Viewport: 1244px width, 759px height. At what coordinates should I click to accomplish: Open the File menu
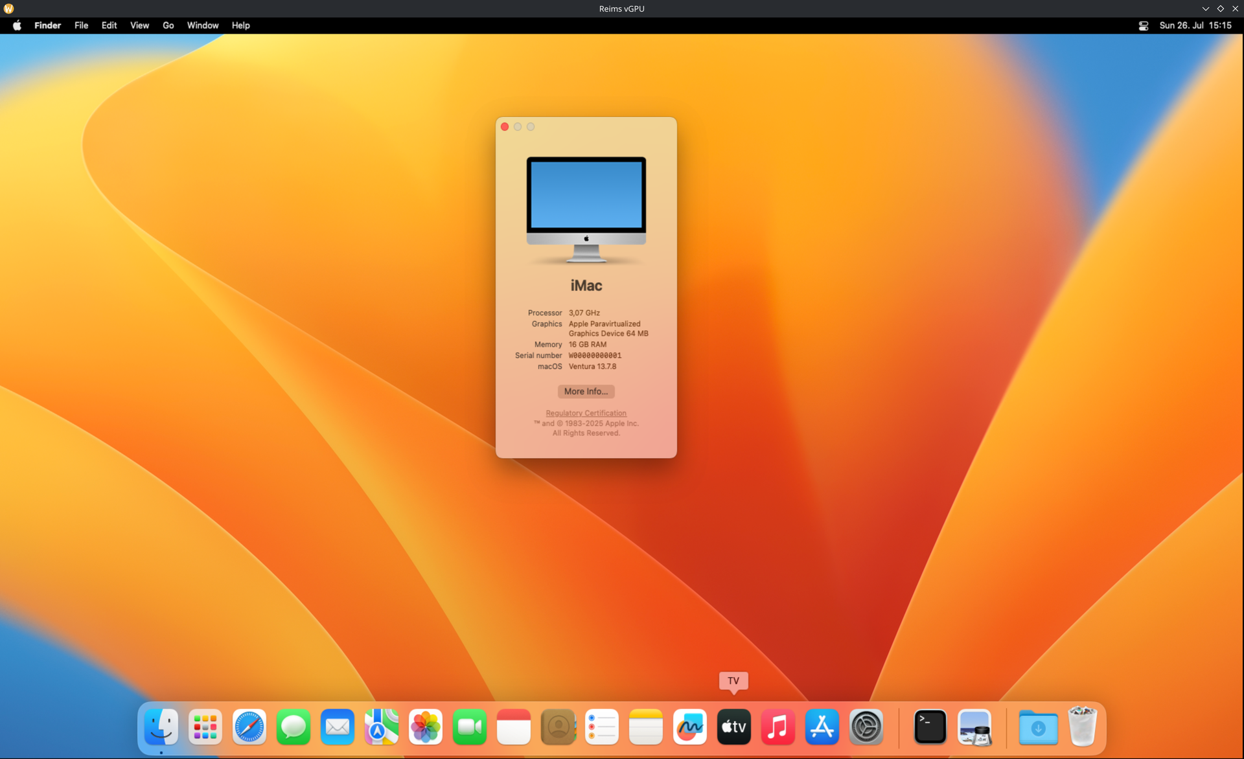[81, 25]
